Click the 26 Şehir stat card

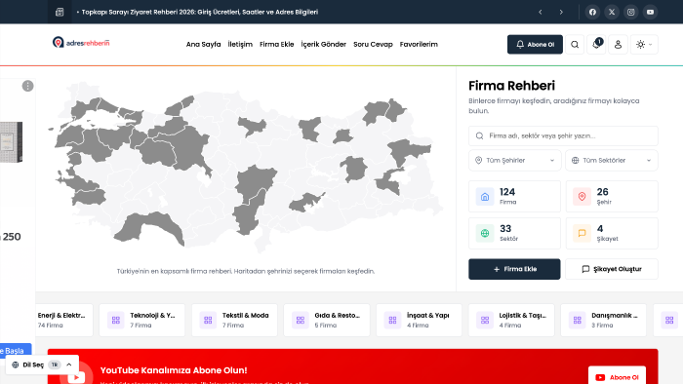[x=612, y=197]
